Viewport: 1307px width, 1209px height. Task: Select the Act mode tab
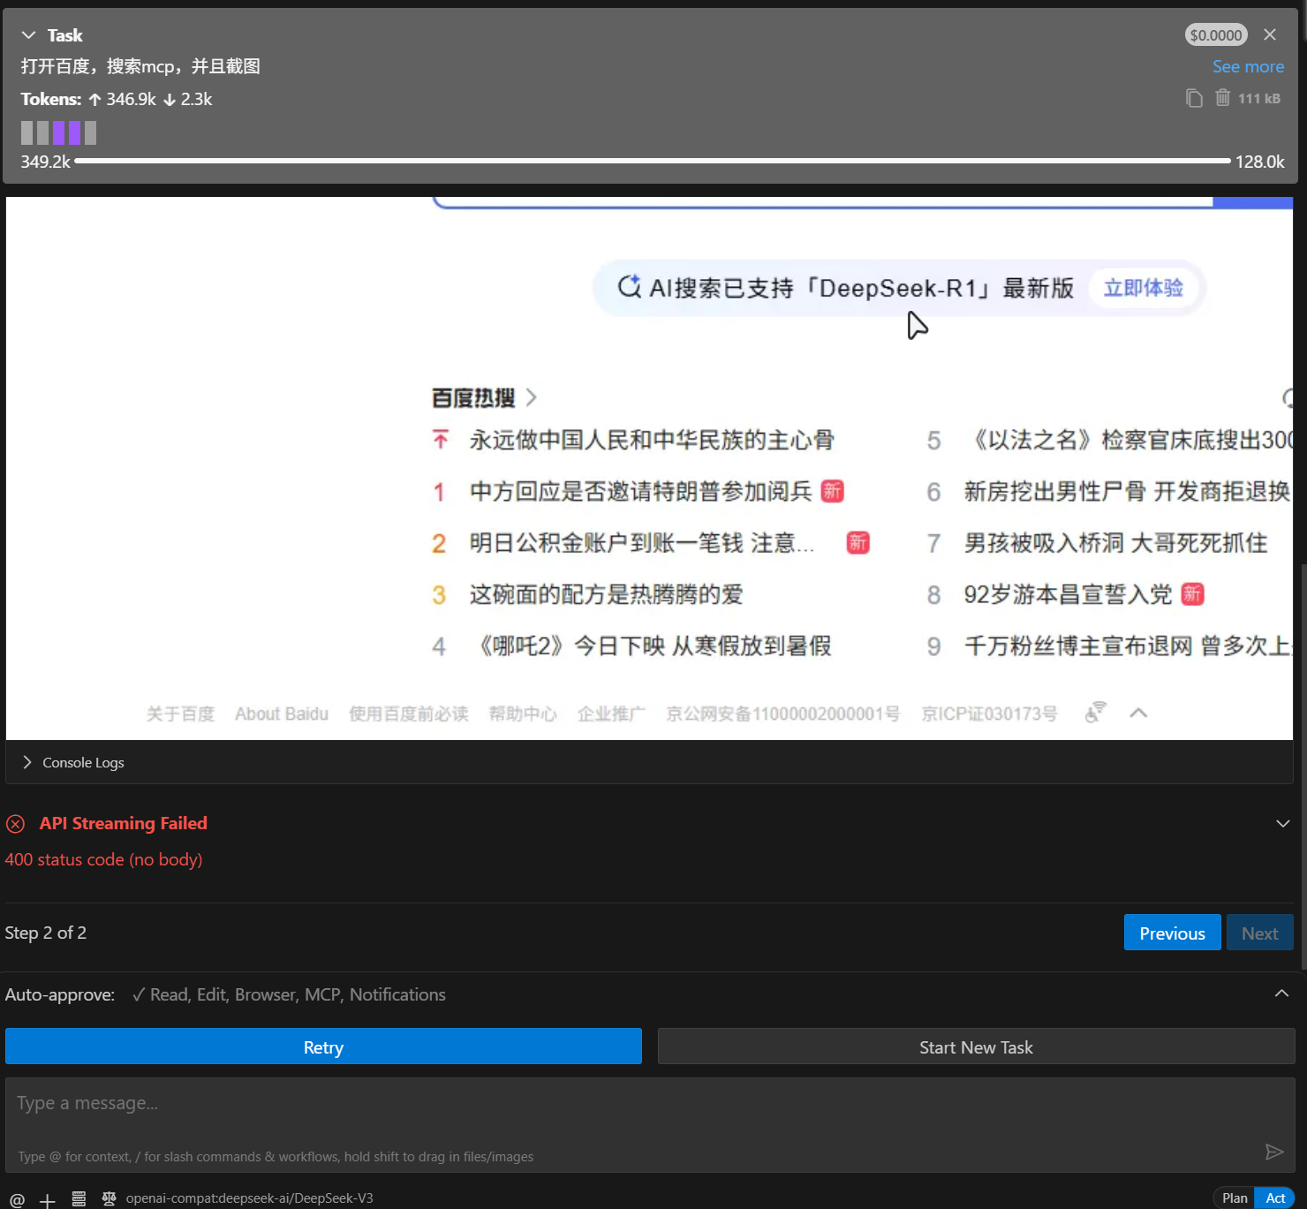click(1274, 1198)
